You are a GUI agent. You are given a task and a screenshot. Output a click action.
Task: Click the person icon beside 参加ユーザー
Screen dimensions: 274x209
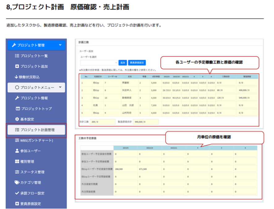click(17, 151)
